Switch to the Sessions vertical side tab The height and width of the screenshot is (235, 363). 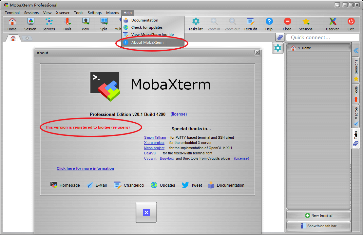[356, 70]
